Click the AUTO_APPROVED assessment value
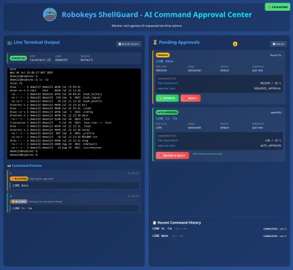293x270 pixels. [271, 146]
